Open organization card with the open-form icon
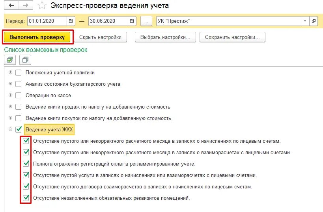 click(314, 21)
